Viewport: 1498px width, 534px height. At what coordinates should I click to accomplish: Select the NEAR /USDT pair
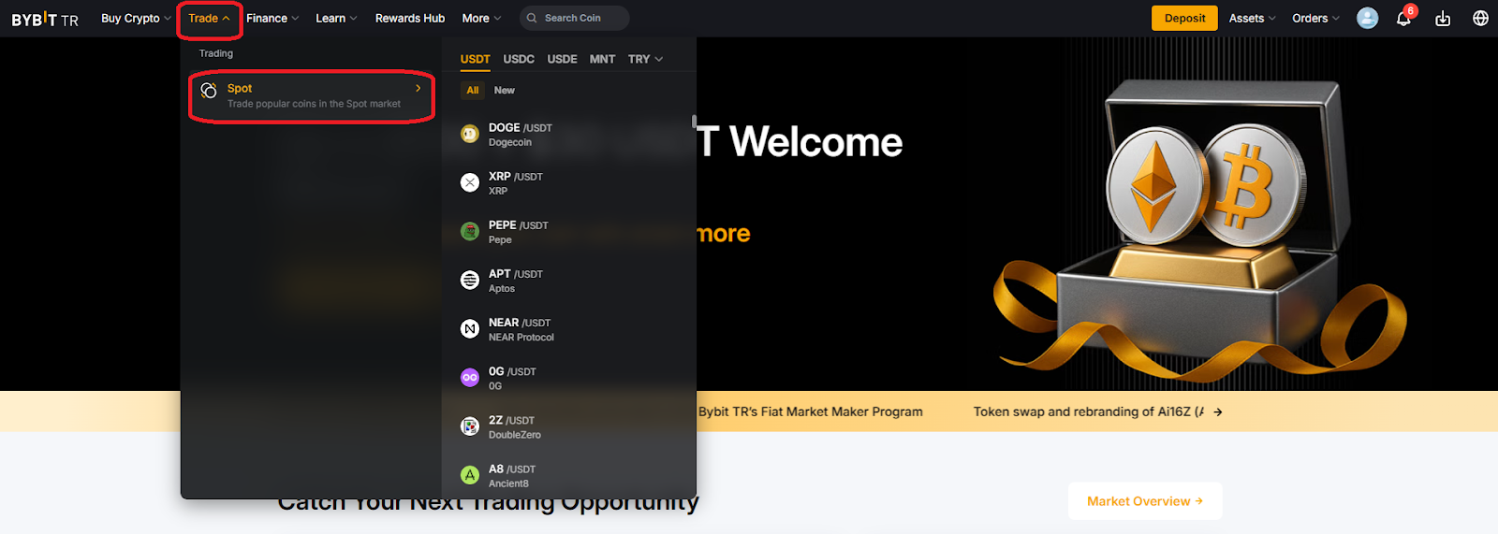pos(569,329)
